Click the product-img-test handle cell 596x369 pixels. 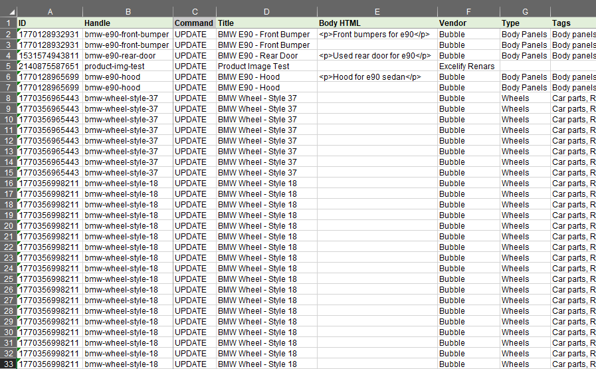(x=128, y=66)
